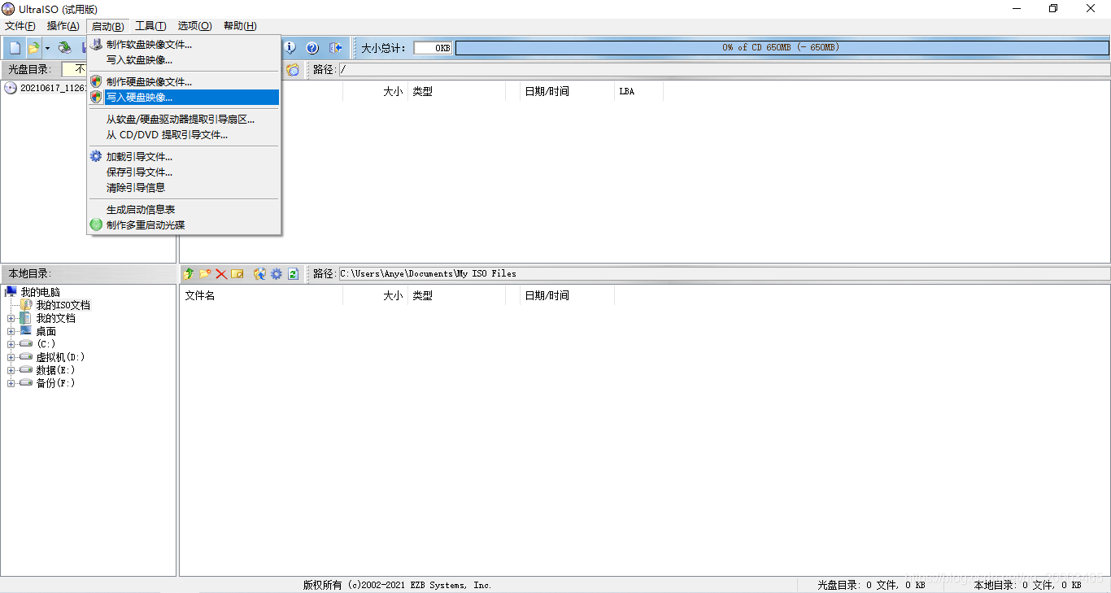Choose 清除引导信息 from the menu
1111x593 pixels.
184,187
